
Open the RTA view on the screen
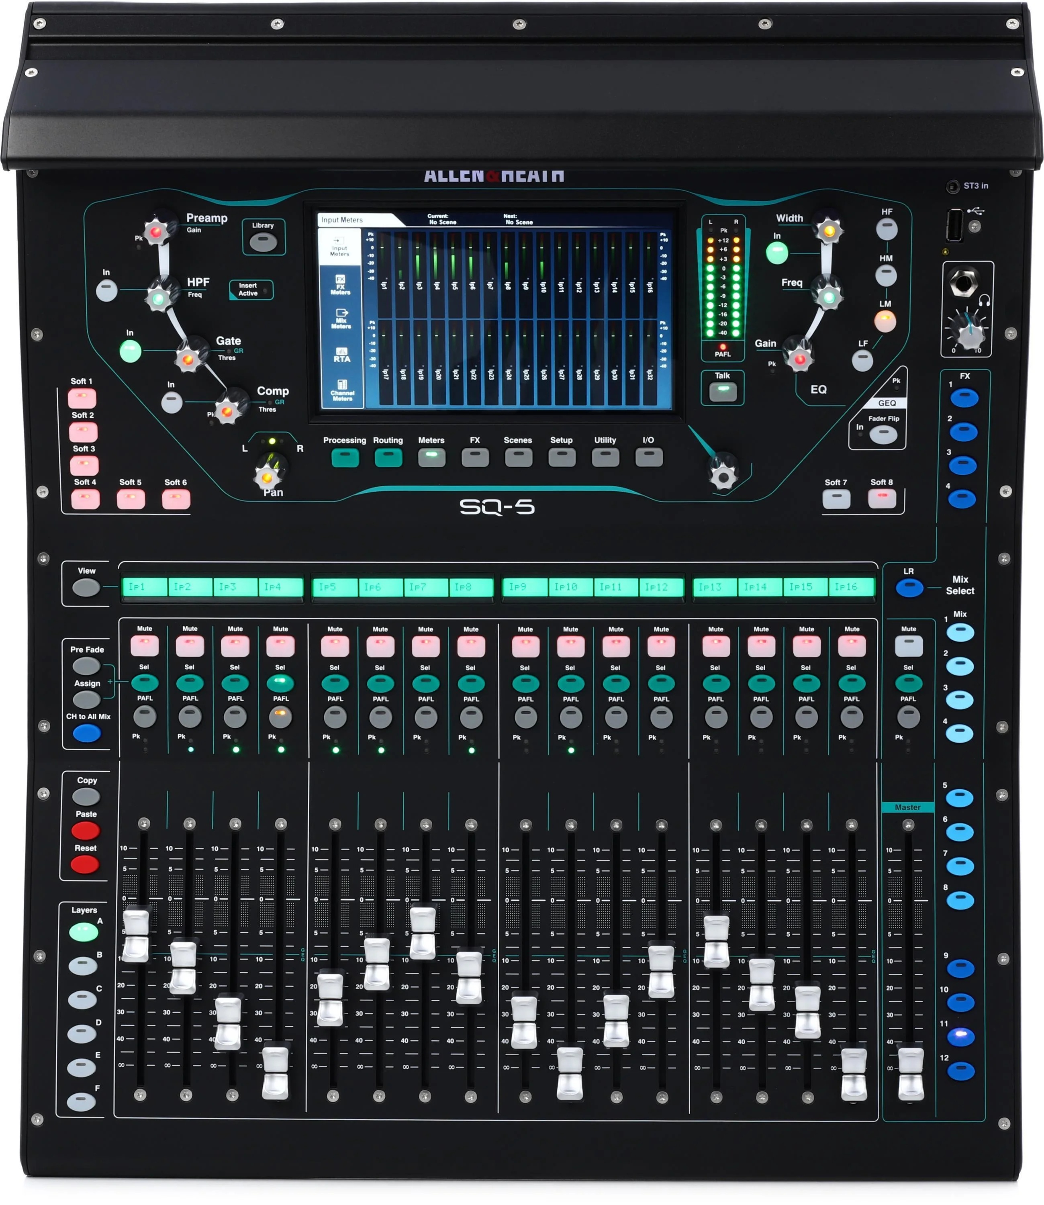tap(341, 355)
